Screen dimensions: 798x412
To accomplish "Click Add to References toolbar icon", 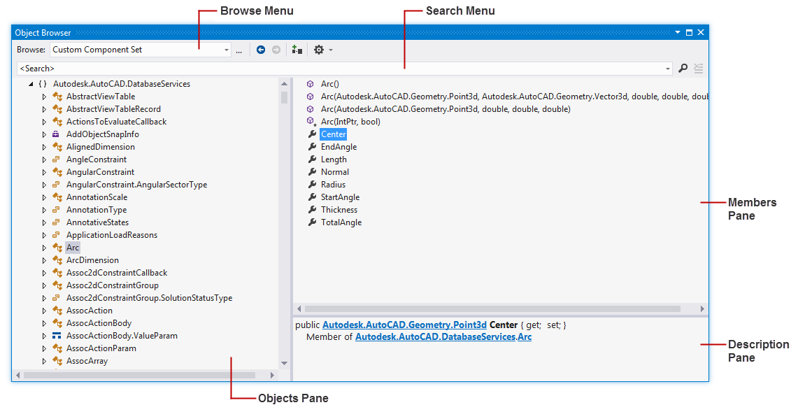I will pos(297,50).
